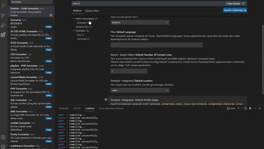The width and height of the screenshot is (264, 149).
Task: Open Laravel Blade formatter entry title
Action: pos(24,77)
